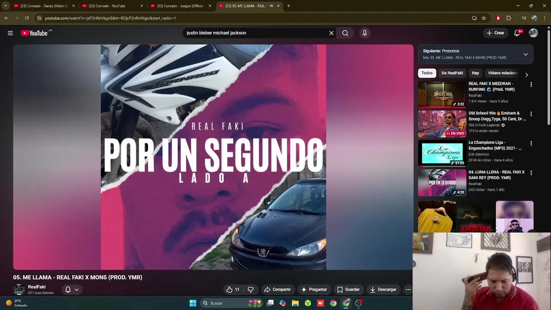Screen dimensions: 551x310
Task: Select the De RealFaki filter chip
Action: click(x=452, y=73)
